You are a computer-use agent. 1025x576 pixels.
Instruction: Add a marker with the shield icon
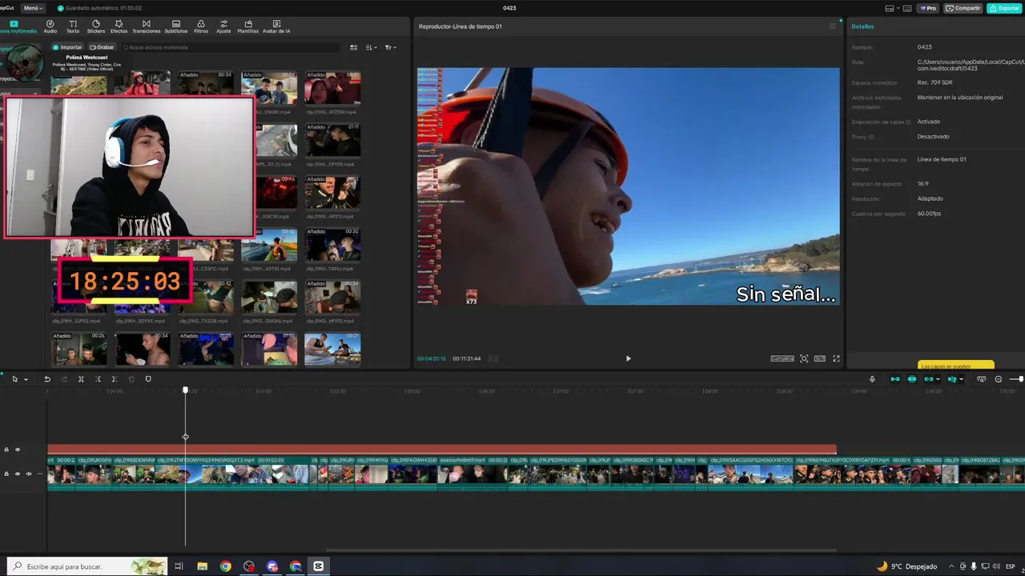[148, 379]
